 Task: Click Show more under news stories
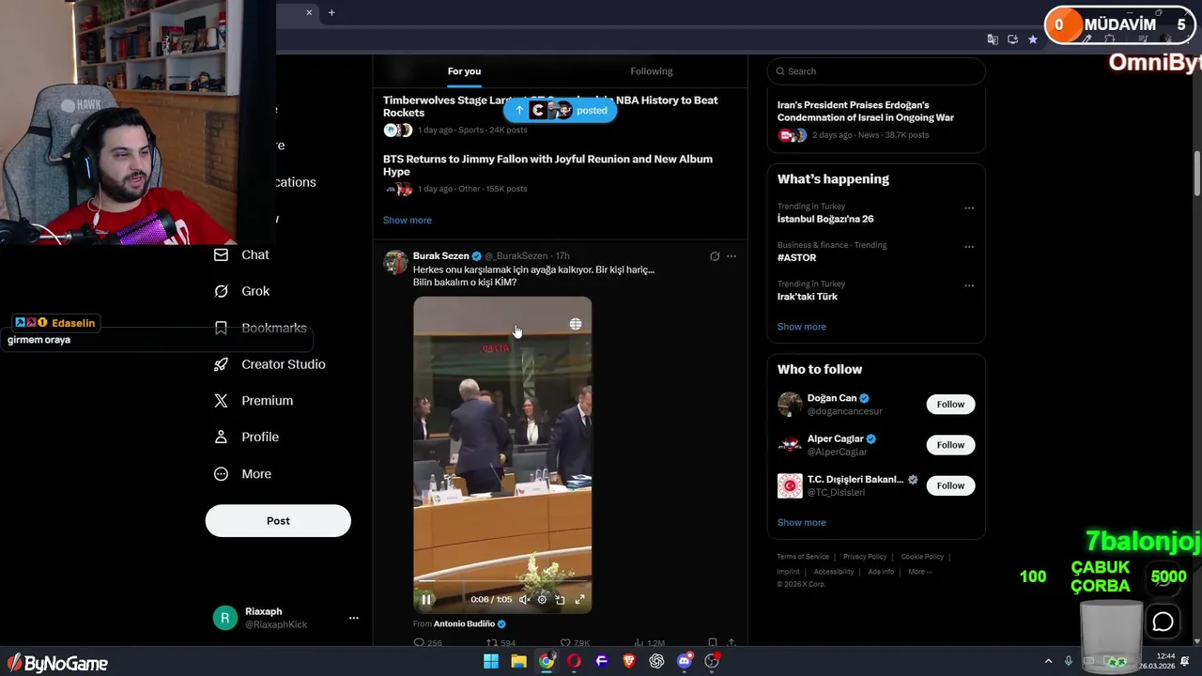click(x=408, y=220)
